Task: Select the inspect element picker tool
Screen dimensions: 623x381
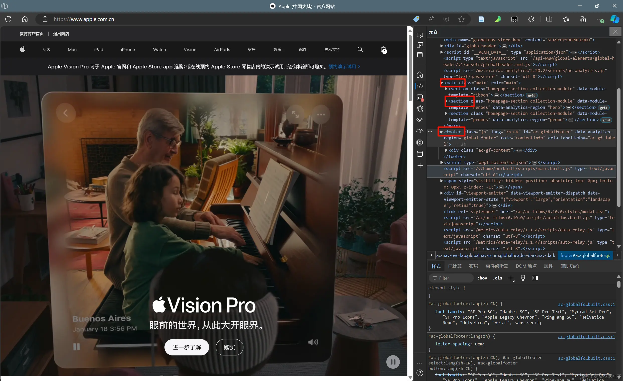Action: click(420, 35)
